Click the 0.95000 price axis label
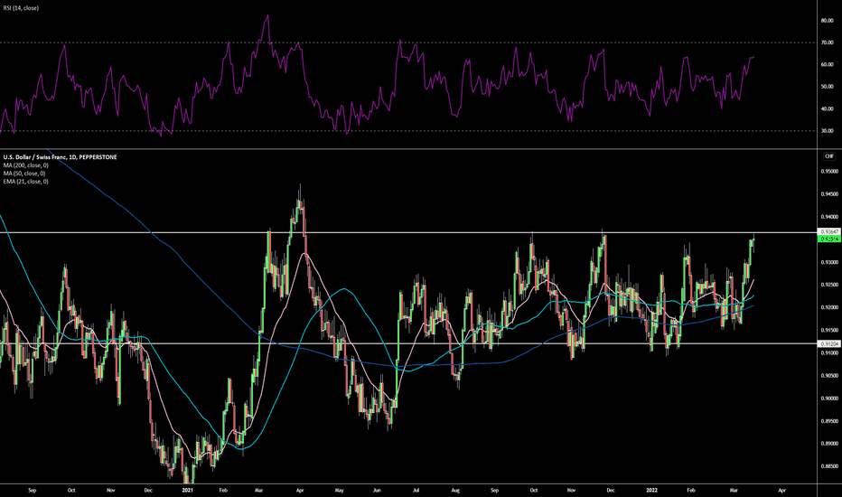The height and width of the screenshot is (497, 842). point(828,172)
